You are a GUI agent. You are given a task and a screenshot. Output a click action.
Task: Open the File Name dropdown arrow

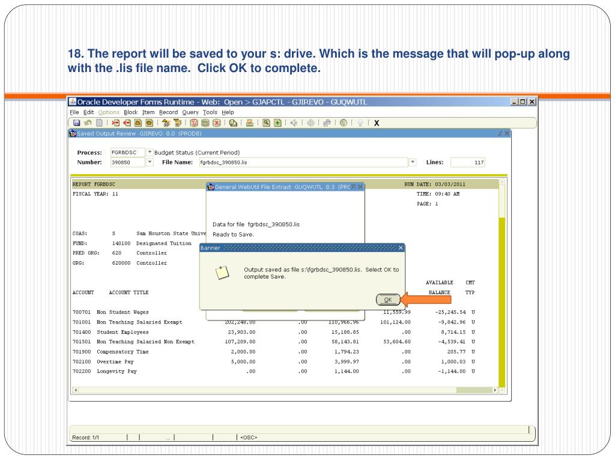click(413, 162)
